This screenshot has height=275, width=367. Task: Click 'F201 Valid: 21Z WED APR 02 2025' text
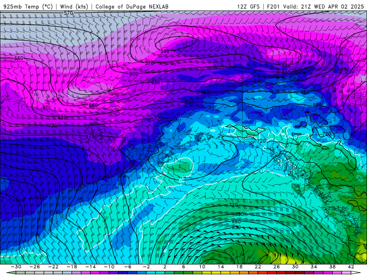coord(315,6)
